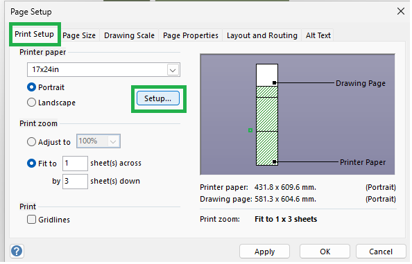Choose the Adjust to zoom option
Screen dimensions: 412x264
(31, 143)
